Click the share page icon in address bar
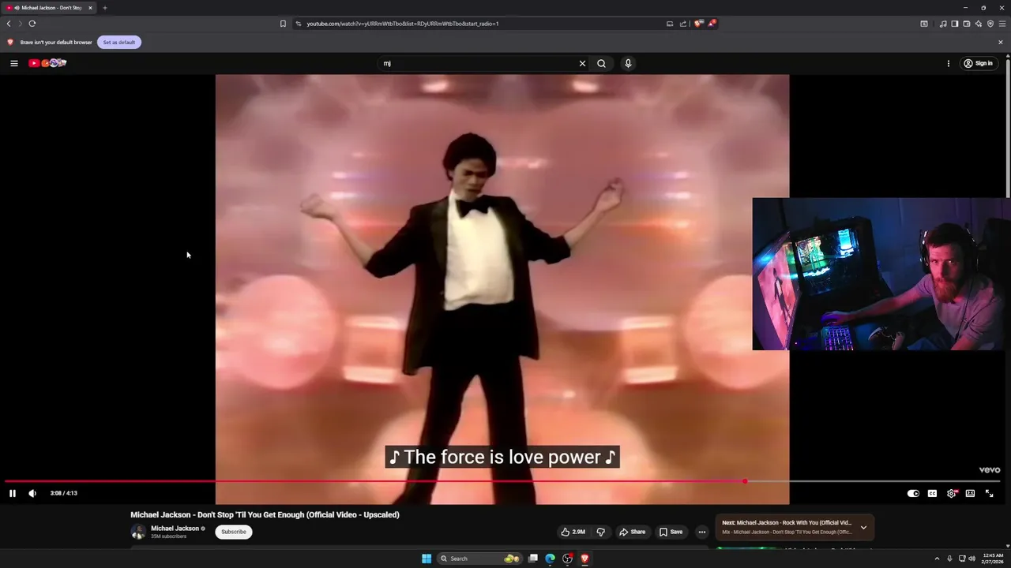The width and height of the screenshot is (1011, 568). (683, 24)
